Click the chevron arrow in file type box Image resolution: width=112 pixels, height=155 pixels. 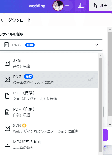click(x=96, y=45)
